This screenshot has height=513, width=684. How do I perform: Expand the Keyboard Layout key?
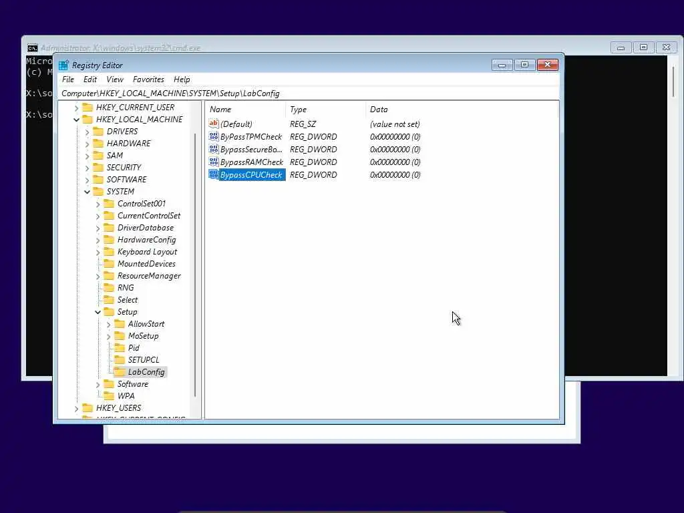pyautogui.click(x=98, y=252)
